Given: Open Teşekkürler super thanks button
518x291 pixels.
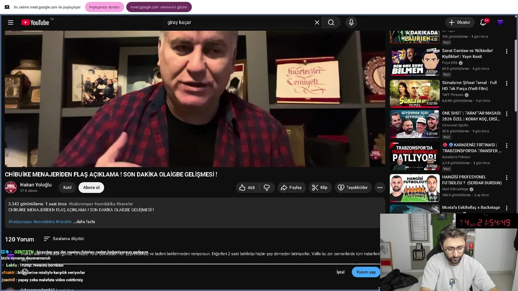Looking at the screenshot, I should tap(352, 188).
